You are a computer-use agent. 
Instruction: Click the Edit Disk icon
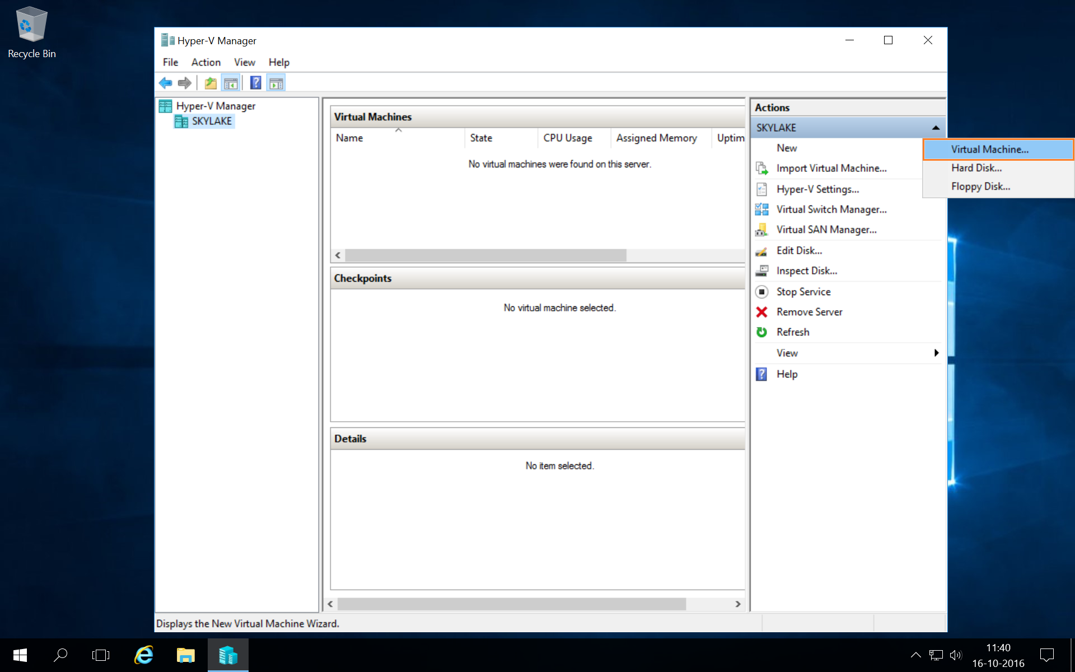(x=762, y=251)
